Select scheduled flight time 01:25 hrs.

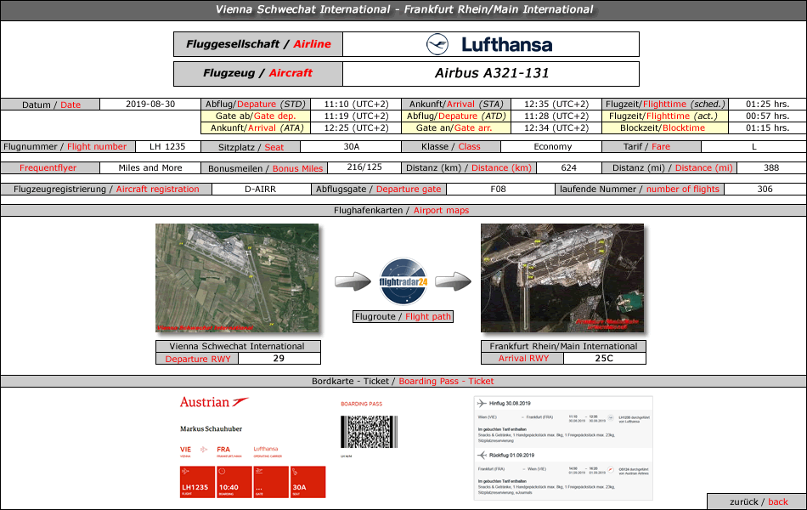pos(767,104)
